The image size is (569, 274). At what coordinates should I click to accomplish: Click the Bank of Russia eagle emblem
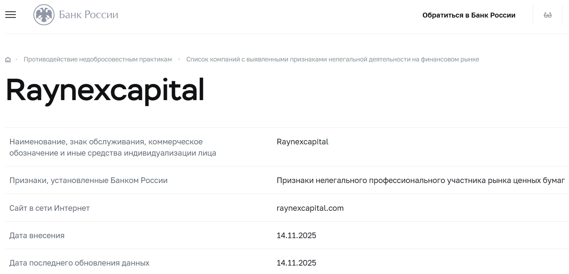(44, 15)
